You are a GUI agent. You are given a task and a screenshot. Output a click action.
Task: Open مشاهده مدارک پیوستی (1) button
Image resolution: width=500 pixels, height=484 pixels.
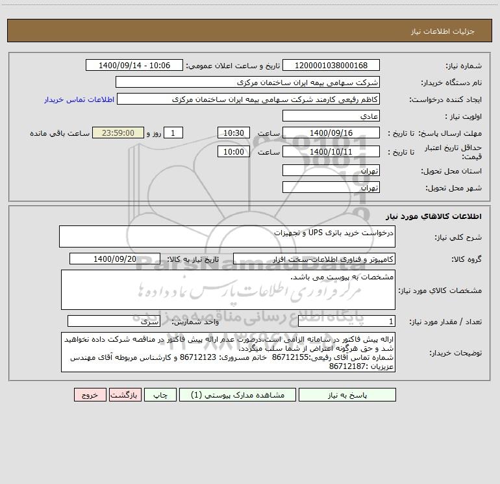click(238, 395)
